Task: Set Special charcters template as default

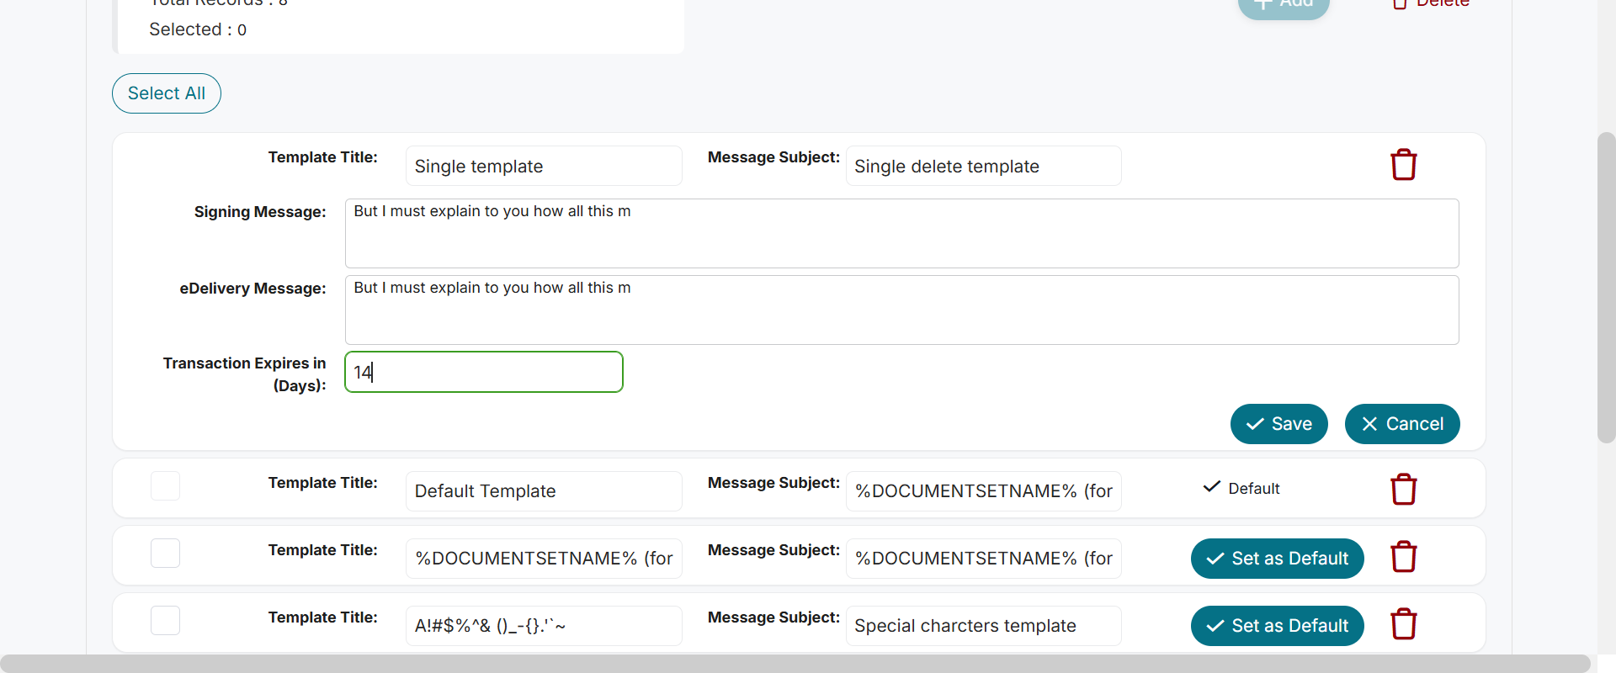Action: coord(1277,626)
